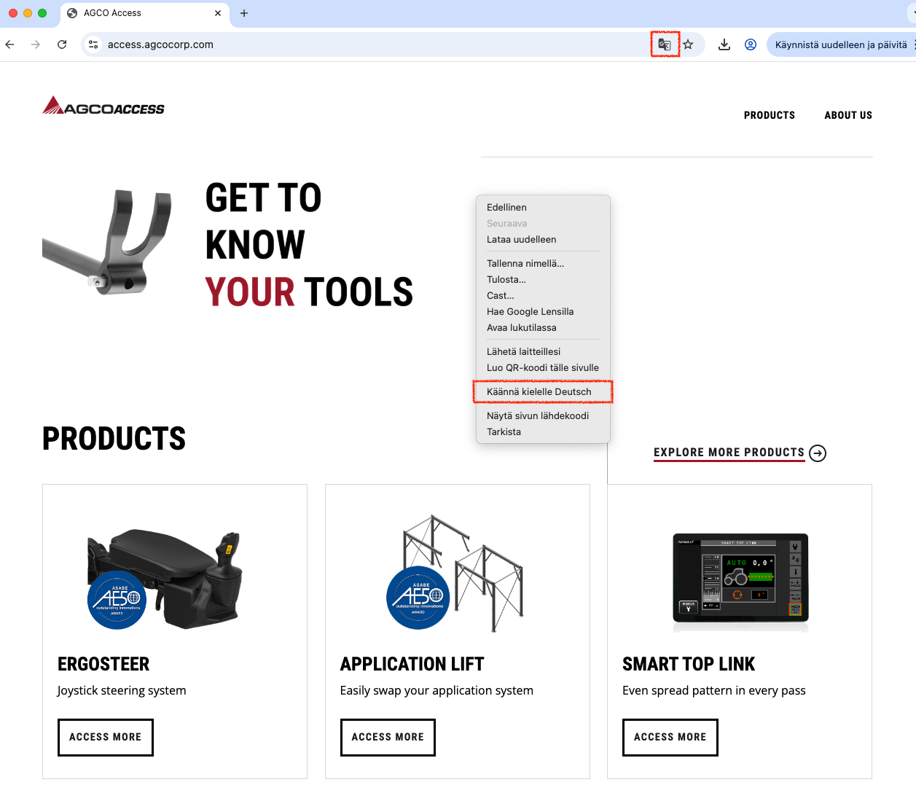This screenshot has height=809, width=916.
Task: Select the AGCO Access browser tab
Action: pos(144,13)
